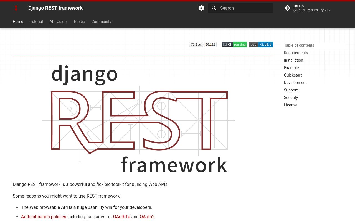Click the pypi v3.18.1 badge
Screen dimensions: 355x221
tap(261, 44)
